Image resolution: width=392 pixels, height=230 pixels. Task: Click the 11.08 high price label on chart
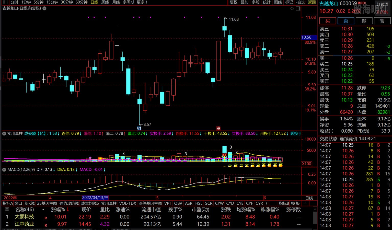coord(234,19)
